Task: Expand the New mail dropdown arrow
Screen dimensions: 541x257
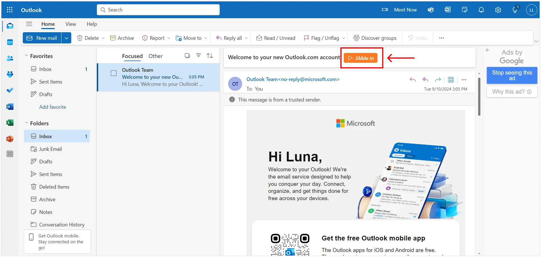Action: 67,38
